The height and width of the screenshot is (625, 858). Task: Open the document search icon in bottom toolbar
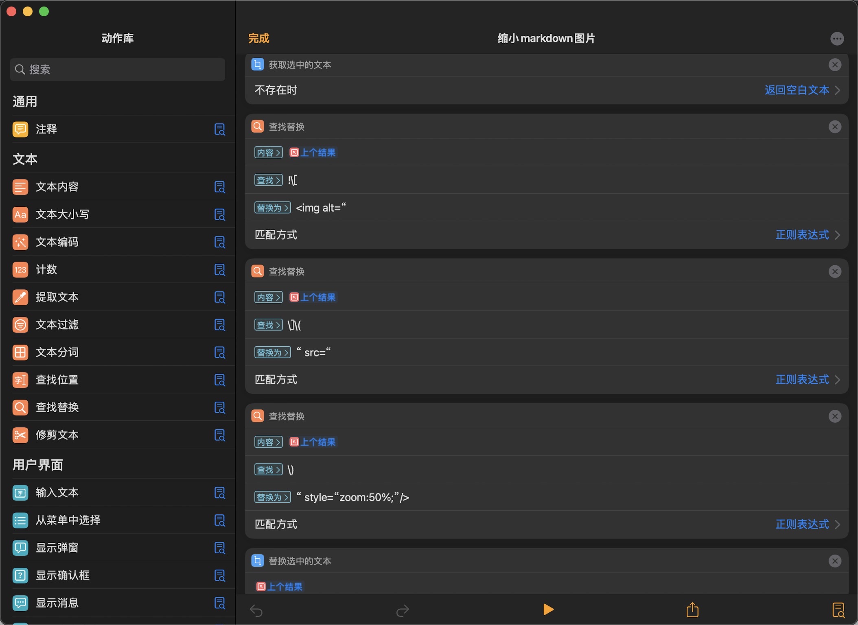pyautogui.click(x=838, y=610)
